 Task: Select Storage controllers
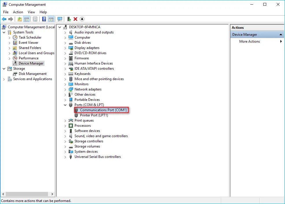(x=89, y=141)
